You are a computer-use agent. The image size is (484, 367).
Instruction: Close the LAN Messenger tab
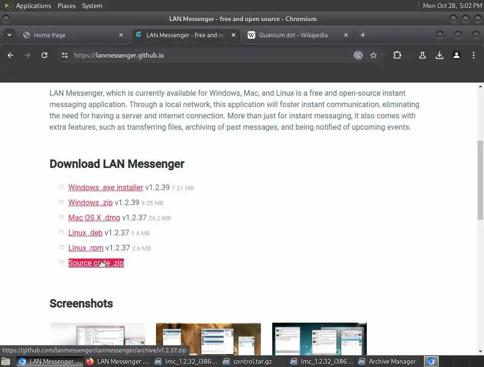(x=233, y=35)
